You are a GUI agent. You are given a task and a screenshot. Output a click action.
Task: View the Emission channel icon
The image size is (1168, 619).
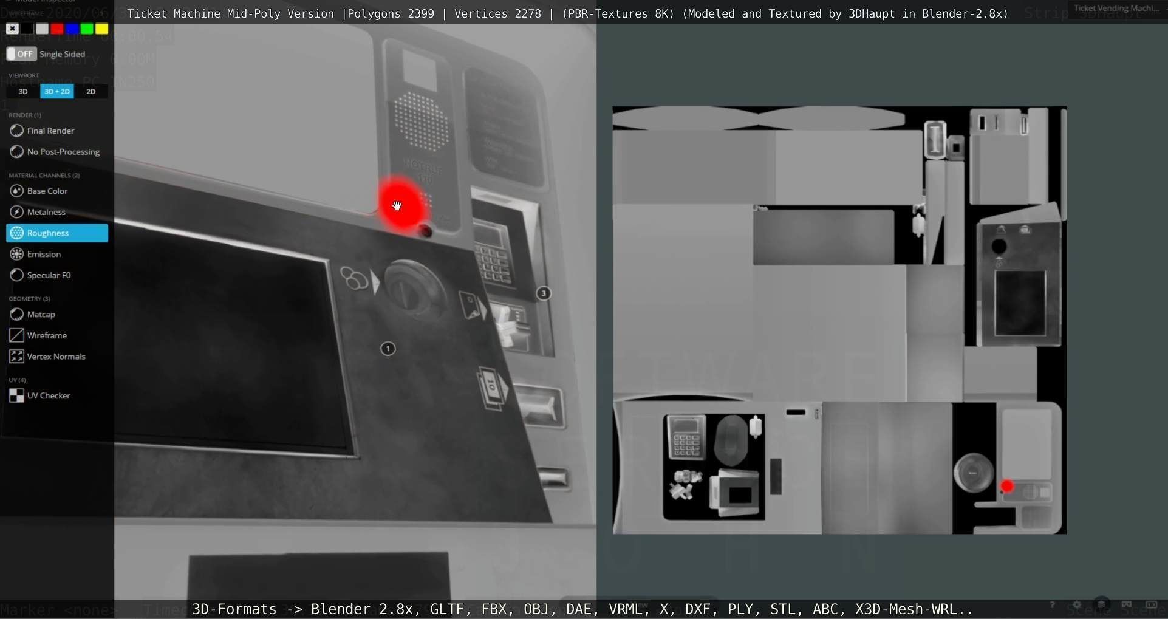pos(16,254)
